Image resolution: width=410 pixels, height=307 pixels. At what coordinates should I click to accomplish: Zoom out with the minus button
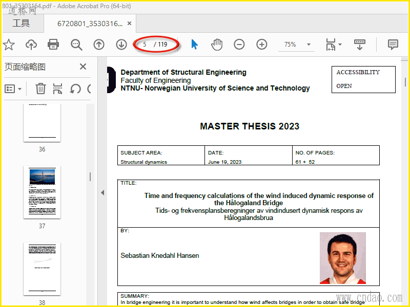pos(239,45)
